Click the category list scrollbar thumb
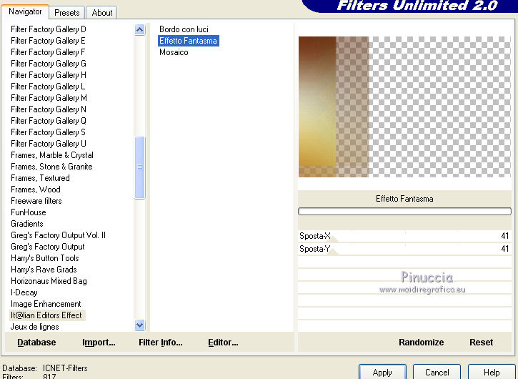 [x=140, y=167]
